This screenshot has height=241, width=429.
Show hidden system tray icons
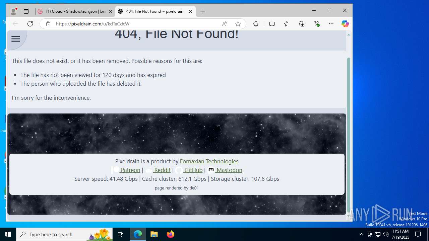(361, 234)
